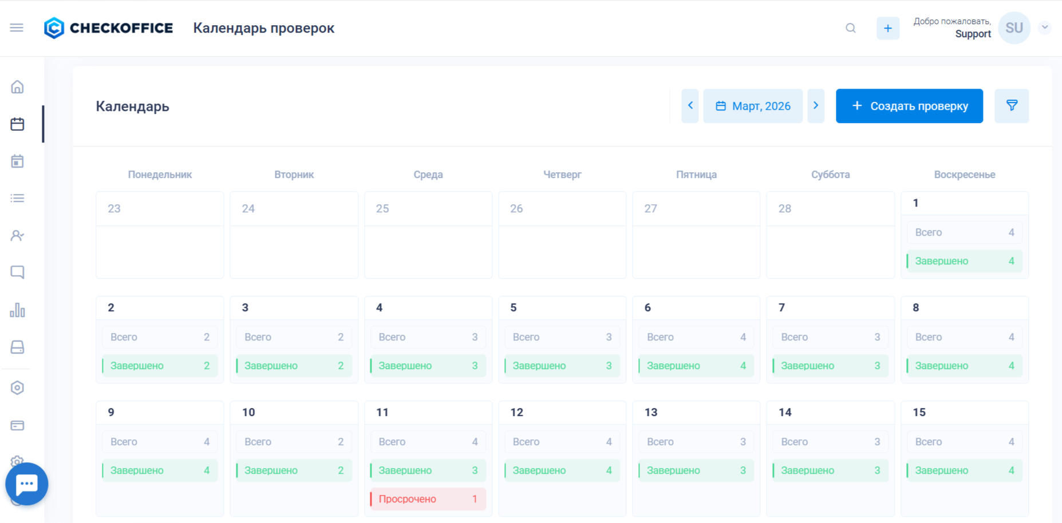Screen dimensions: 1062x523
Task: Open the credit card billing icon
Action: tap(17, 425)
